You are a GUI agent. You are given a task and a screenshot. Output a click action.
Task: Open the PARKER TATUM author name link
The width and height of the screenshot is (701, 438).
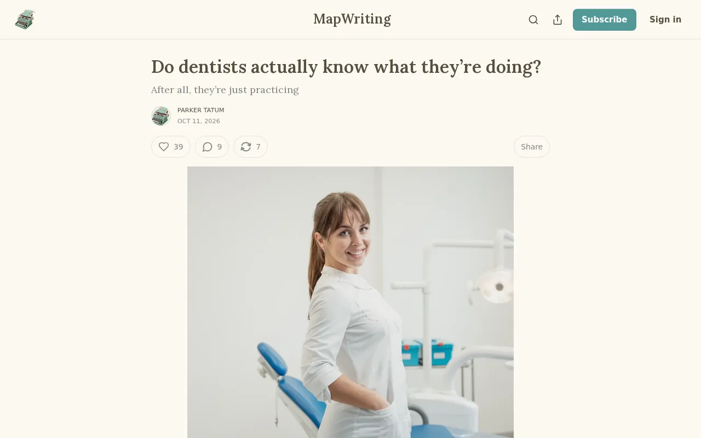201,110
